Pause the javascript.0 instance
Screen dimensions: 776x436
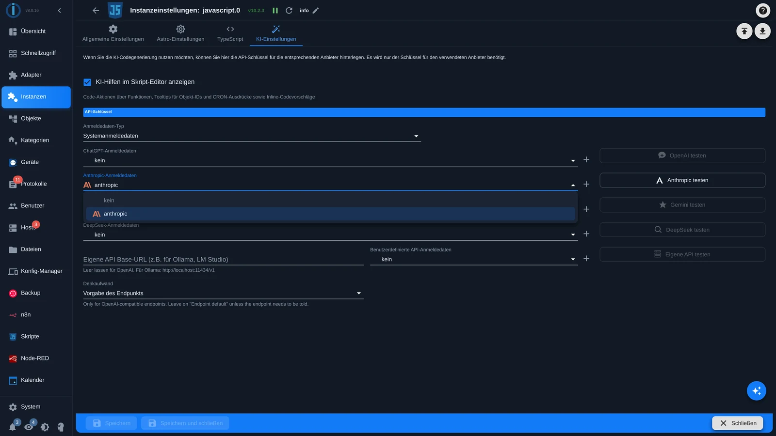275,10
